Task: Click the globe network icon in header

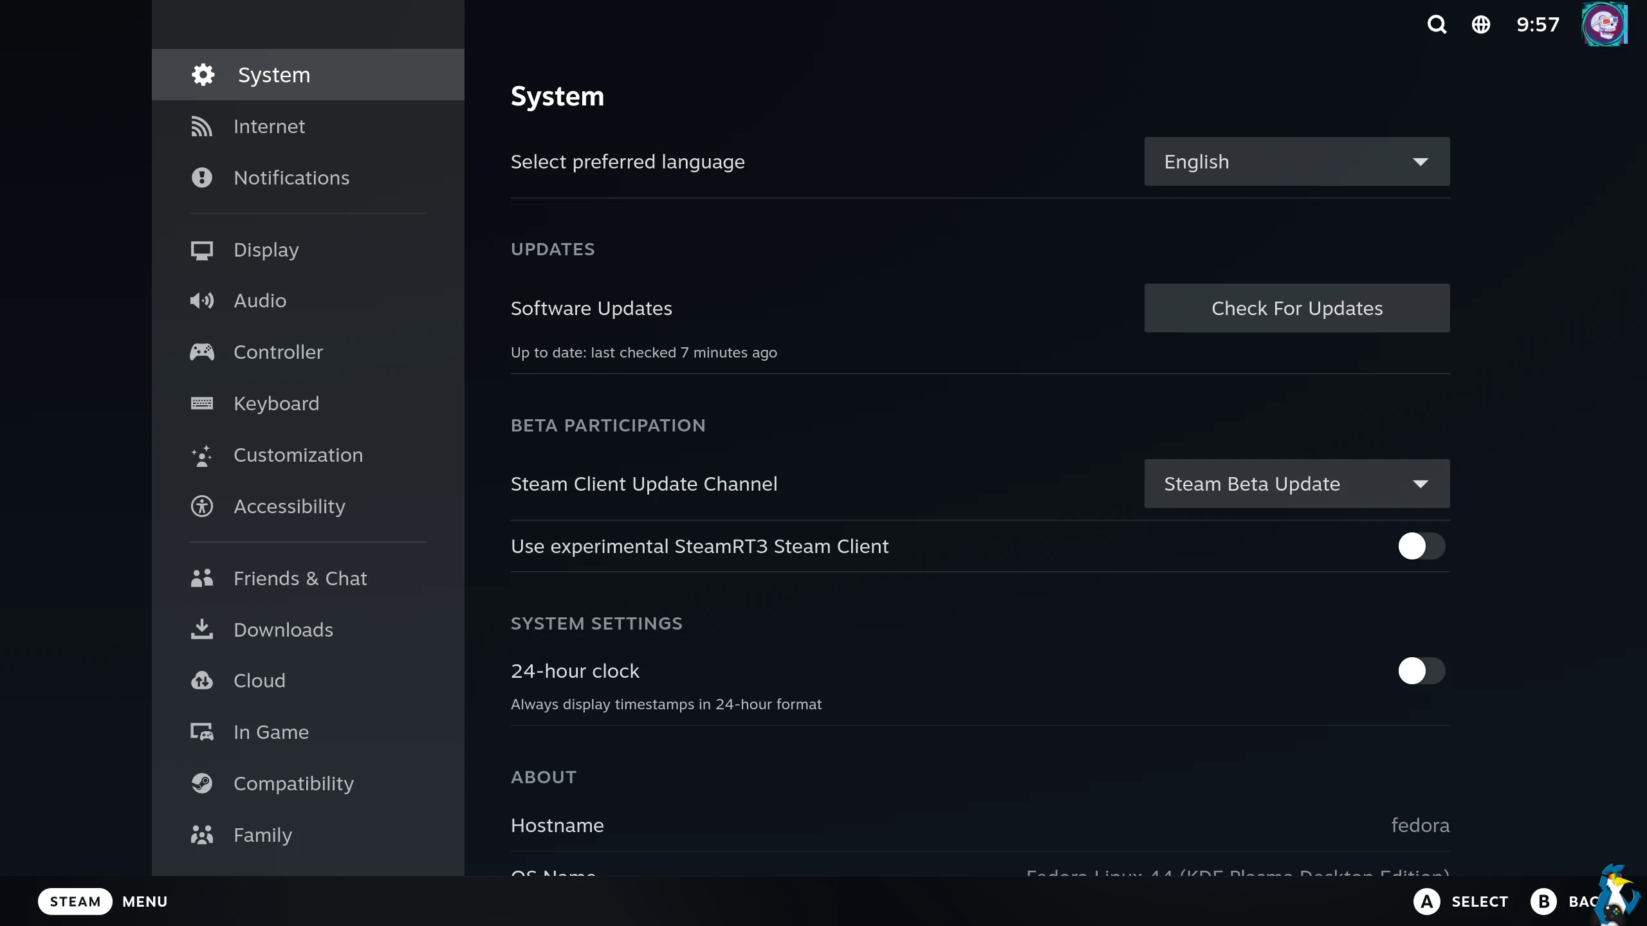Action: click(x=1480, y=24)
